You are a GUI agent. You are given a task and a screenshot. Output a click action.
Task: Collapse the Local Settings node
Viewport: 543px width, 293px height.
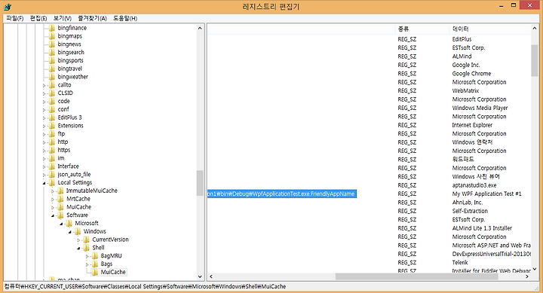point(44,183)
